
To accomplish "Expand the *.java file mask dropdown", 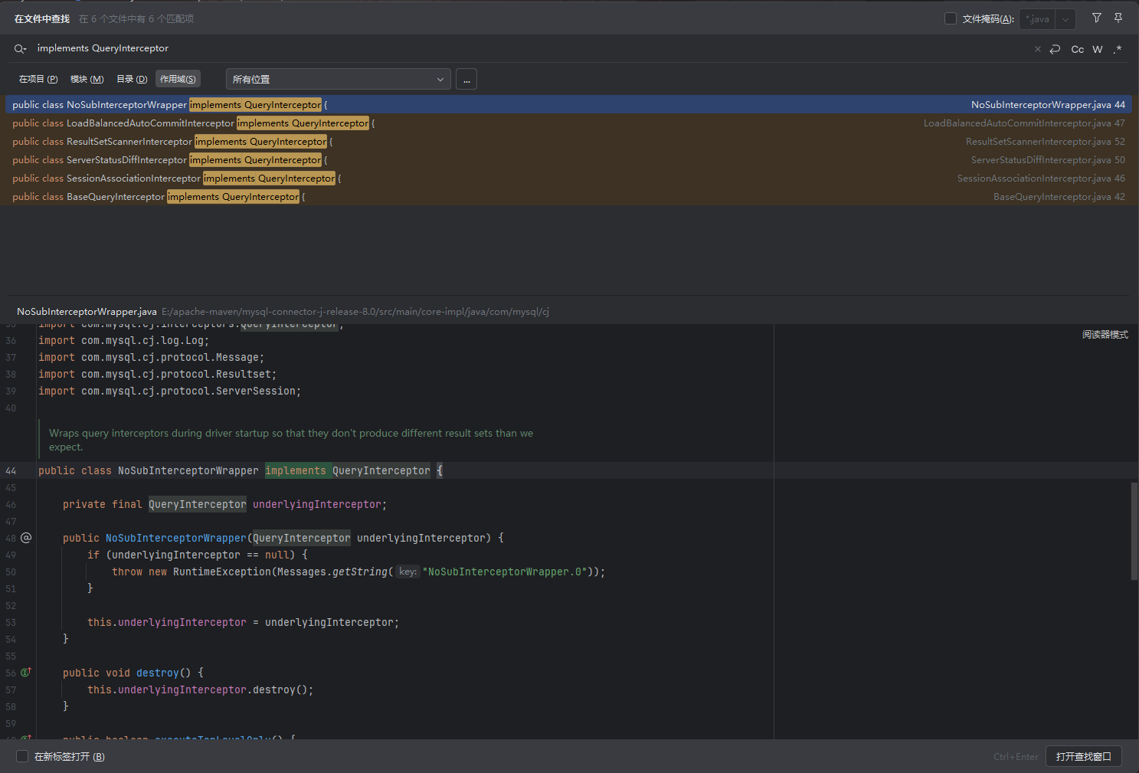I will pos(1065,19).
